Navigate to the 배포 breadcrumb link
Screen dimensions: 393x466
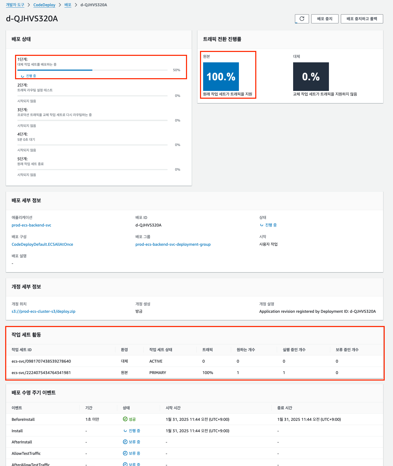68,5
